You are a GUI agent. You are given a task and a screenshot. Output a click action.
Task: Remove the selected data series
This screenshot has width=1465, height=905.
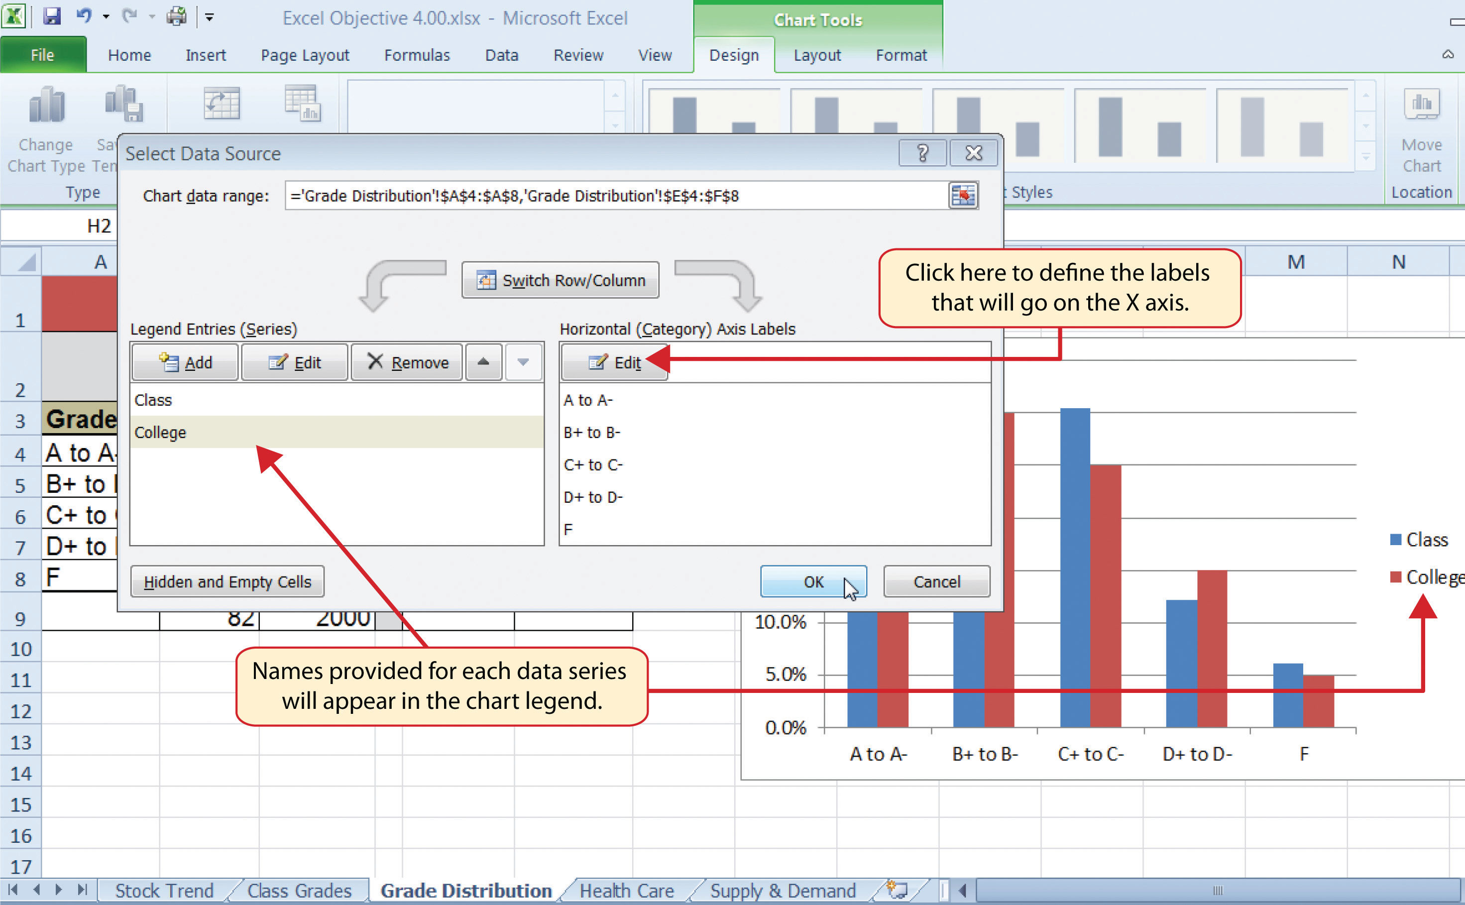[407, 362]
